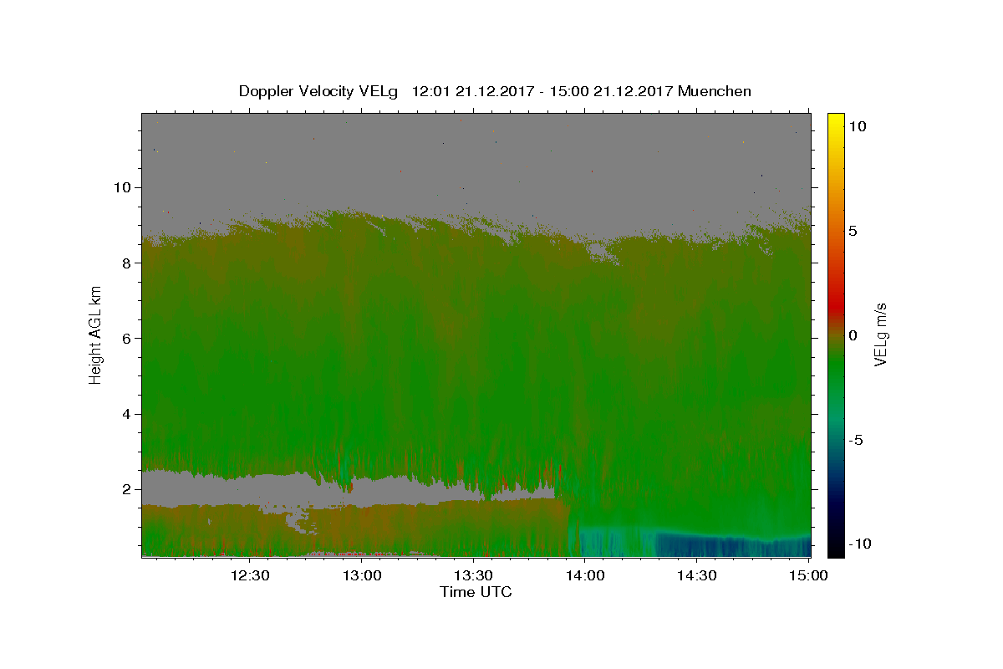
Task: Click the 15:00 time axis label
Action: coord(809,575)
